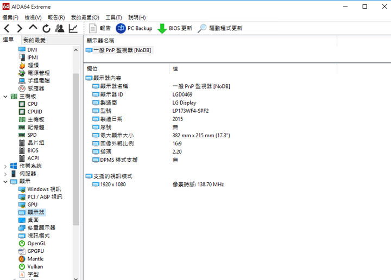Go back with the left arrow button
Viewport: 391px width, 280px height.
point(7,28)
